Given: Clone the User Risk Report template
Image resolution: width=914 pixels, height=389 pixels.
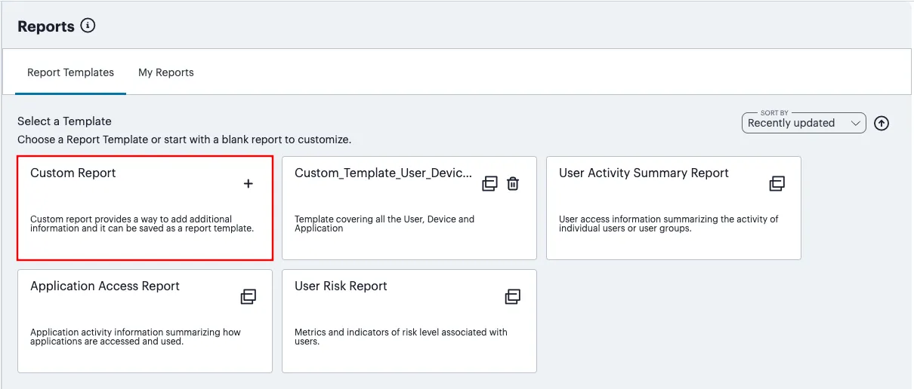Looking at the screenshot, I should pos(513,296).
